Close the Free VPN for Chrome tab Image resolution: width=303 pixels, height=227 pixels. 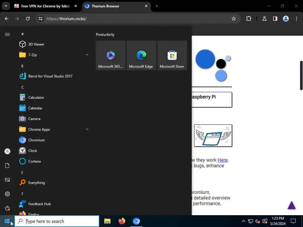76,6
